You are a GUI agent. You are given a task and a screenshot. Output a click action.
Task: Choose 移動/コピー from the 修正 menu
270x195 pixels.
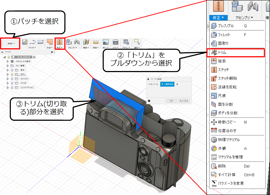tap(237, 122)
